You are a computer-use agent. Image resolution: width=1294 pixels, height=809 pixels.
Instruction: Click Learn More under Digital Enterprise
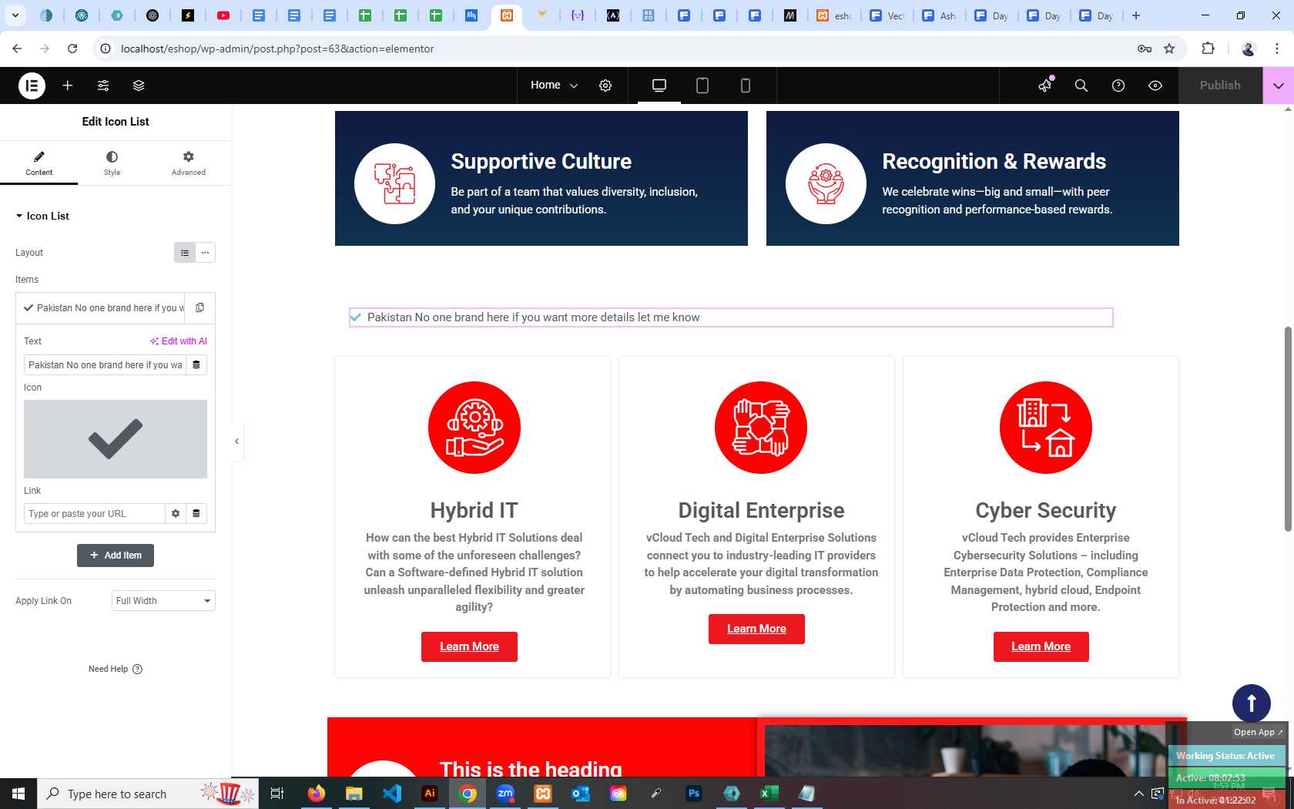tap(756, 629)
